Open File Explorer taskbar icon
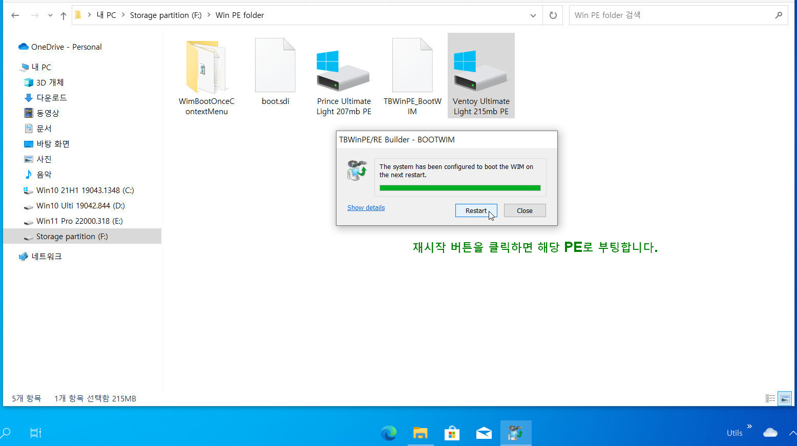 421,433
